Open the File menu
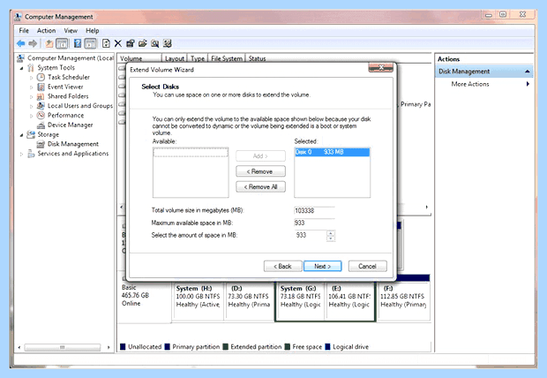 pyautogui.click(x=24, y=30)
